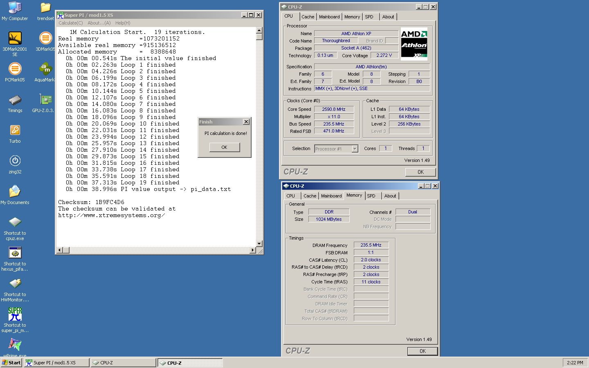589x368 pixels.
Task: Open My Documents desktop icon
Action: pyautogui.click(x=15, y=195)
